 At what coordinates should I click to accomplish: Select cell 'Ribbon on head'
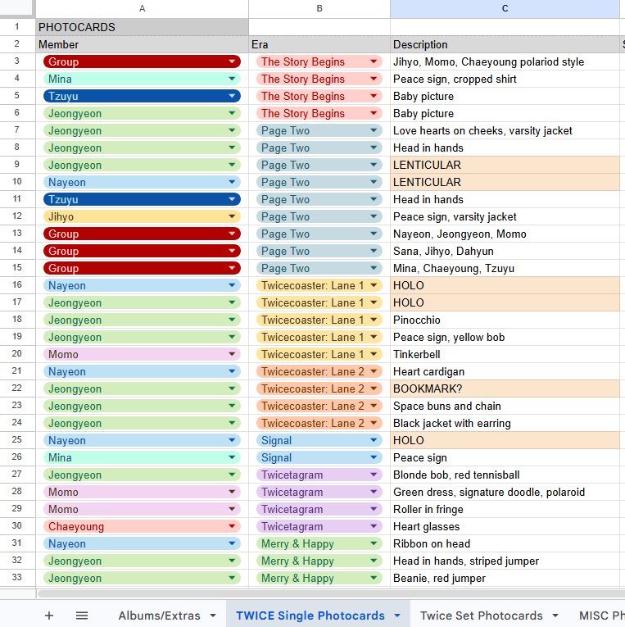(x=505, y=543)
